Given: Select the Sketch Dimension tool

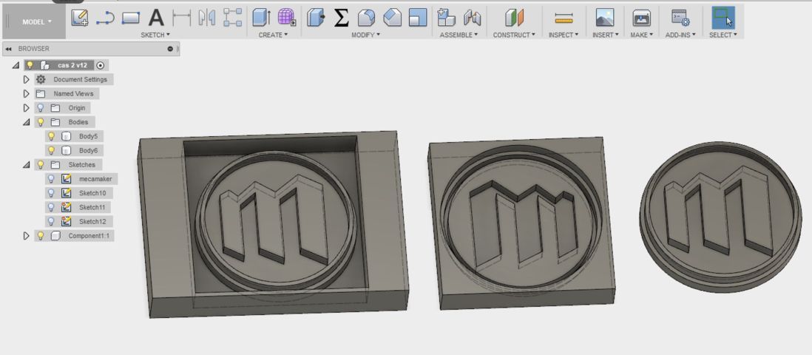Looking at the screenshot, I should pyautogui.click(x=181, y=18).
